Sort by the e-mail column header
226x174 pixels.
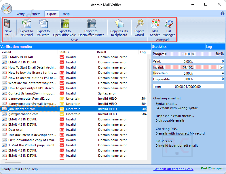pos(29,52)
